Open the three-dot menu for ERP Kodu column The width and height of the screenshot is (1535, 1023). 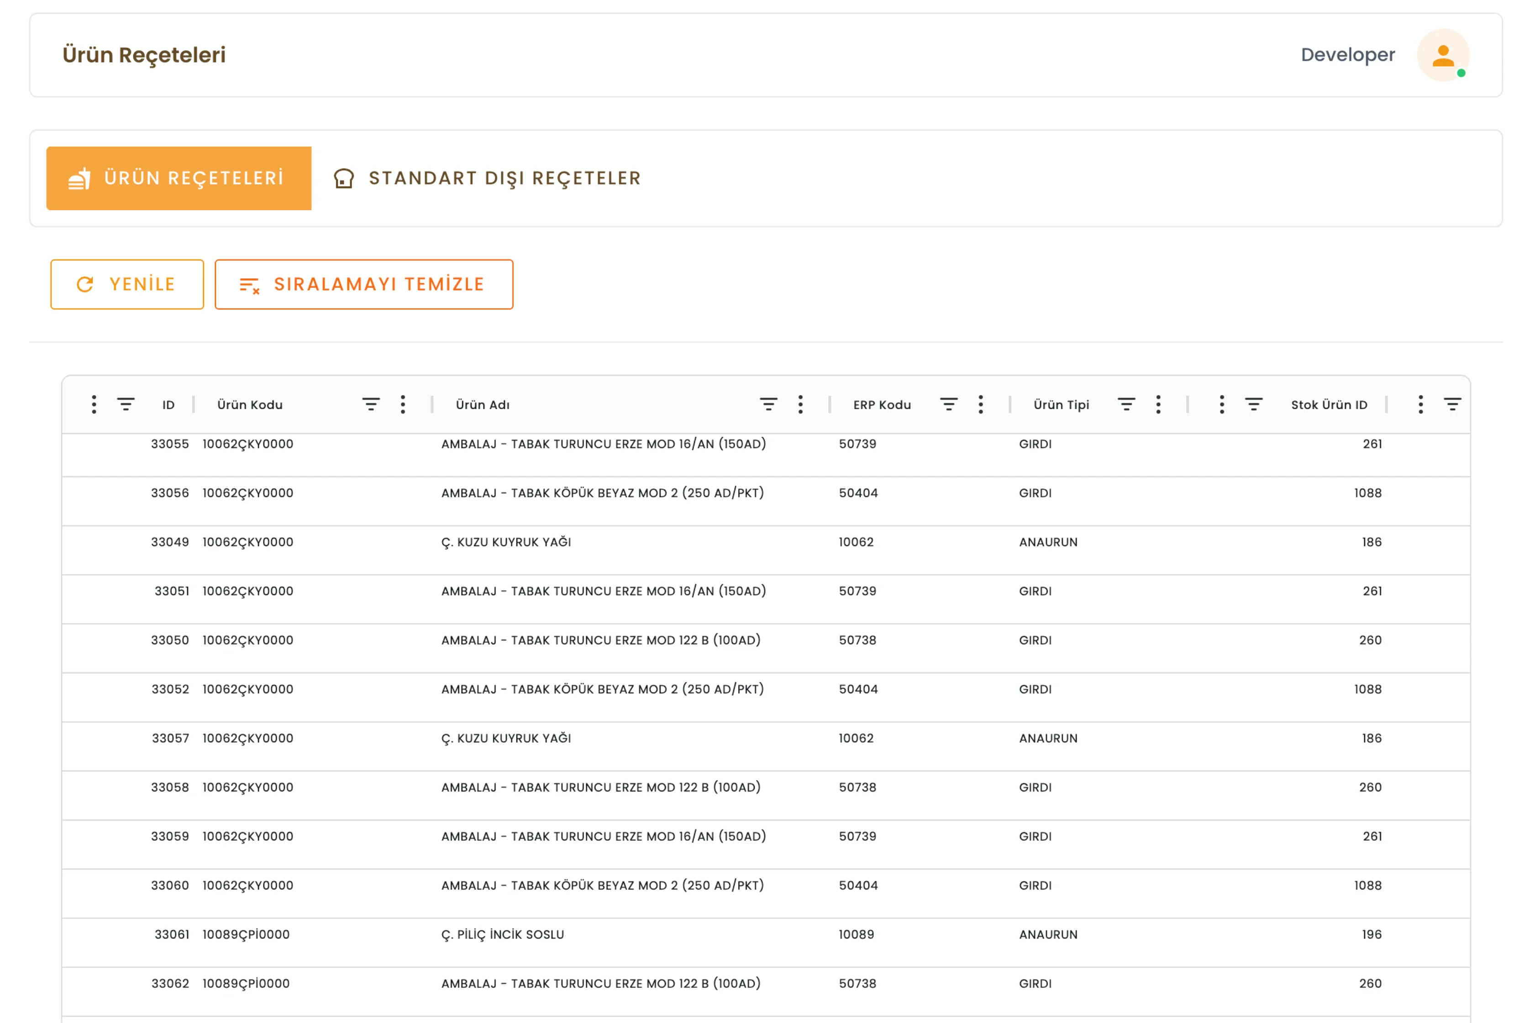coord(980,405)
